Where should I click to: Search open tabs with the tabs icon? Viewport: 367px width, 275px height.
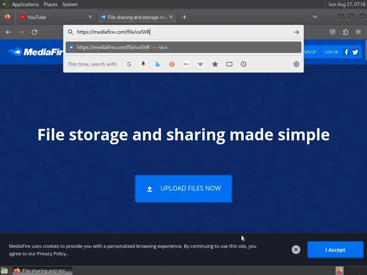pos(229,64)
